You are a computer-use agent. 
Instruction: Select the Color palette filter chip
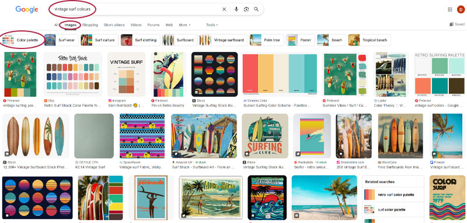[22, 40]
